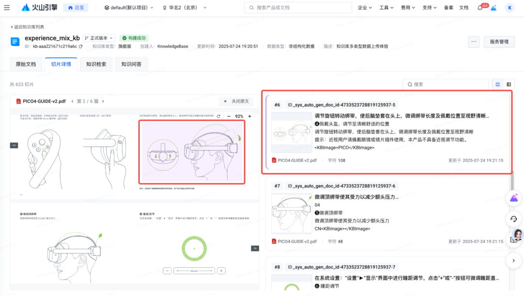Expand the default(默认项目) project dropdown

coord(129,7)
